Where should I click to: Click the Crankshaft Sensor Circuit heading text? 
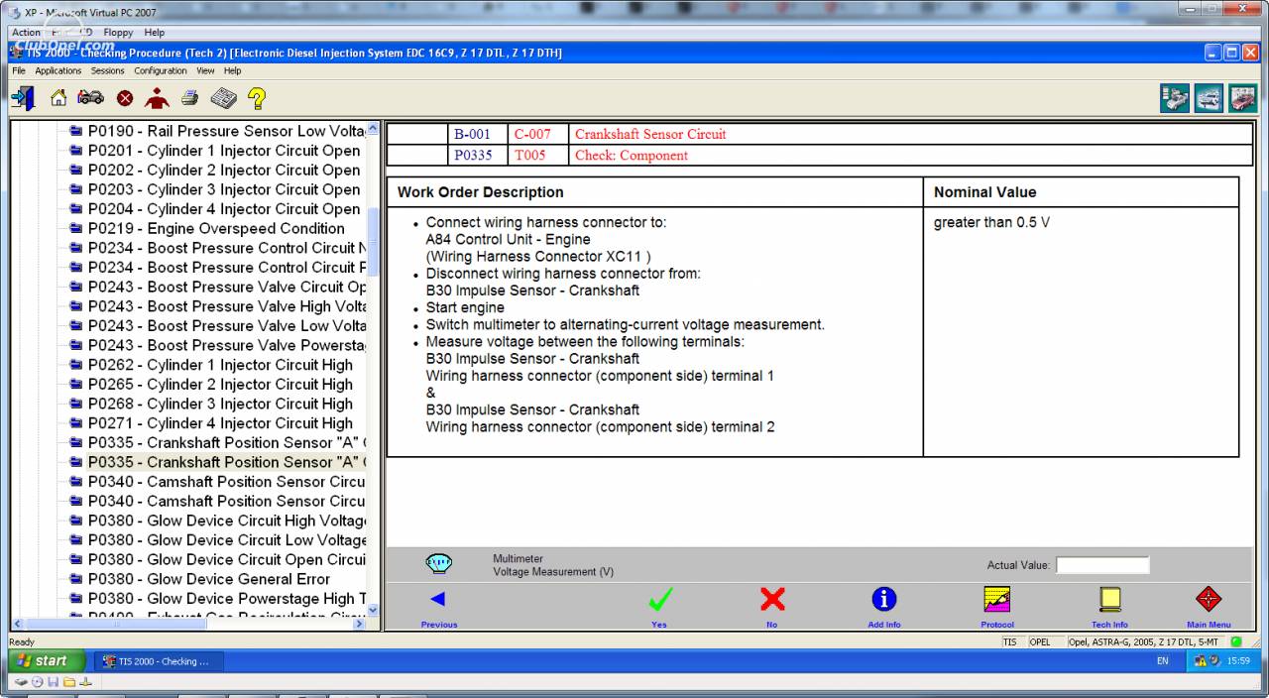650,134
